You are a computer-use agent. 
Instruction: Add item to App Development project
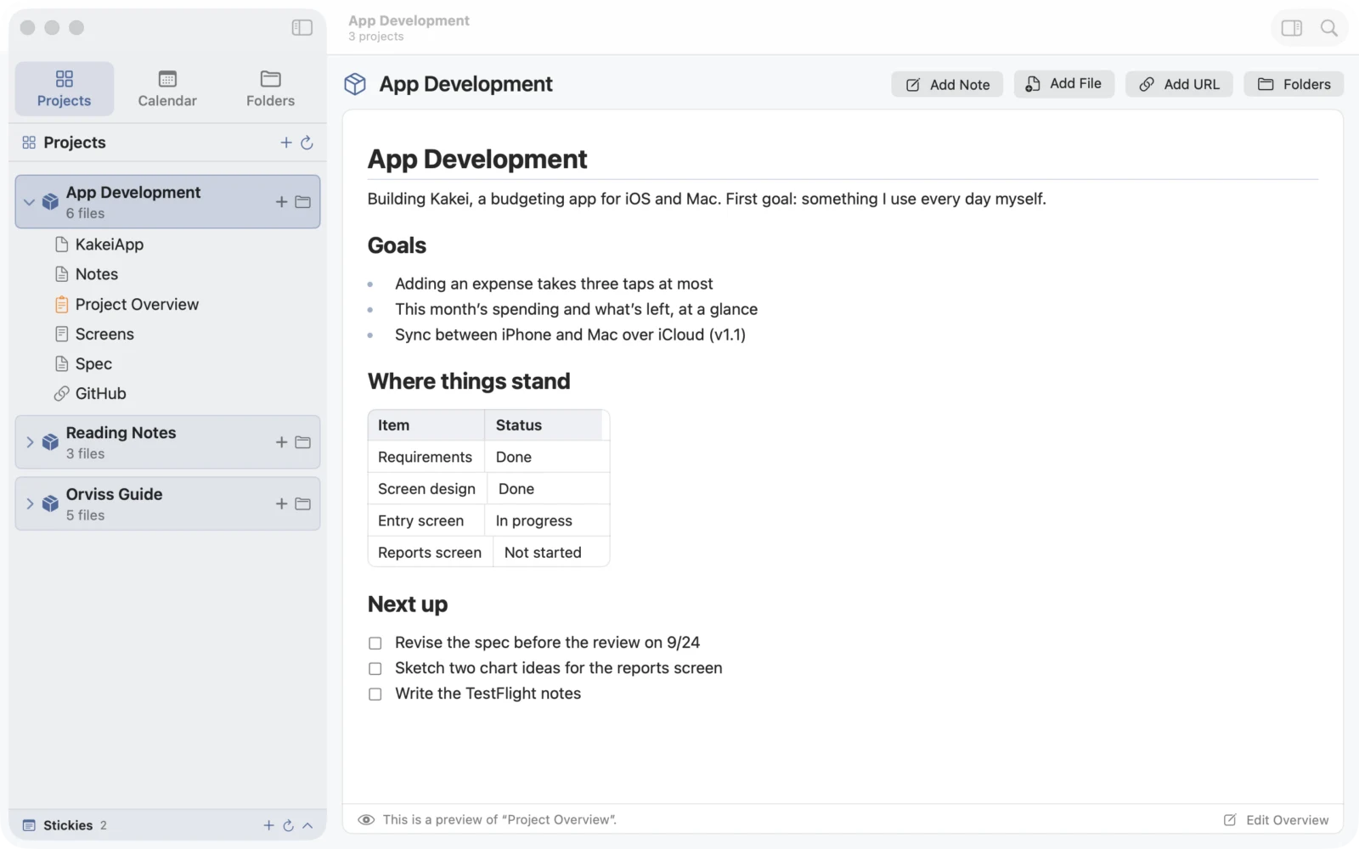pos(281,202)
